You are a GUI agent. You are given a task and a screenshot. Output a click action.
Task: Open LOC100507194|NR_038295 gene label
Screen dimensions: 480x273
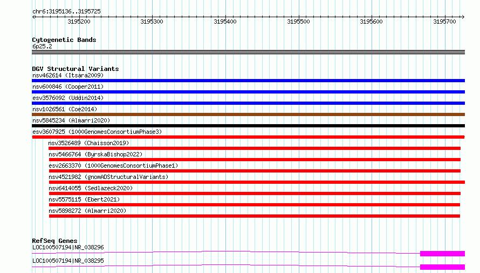(x=68, y=261)
